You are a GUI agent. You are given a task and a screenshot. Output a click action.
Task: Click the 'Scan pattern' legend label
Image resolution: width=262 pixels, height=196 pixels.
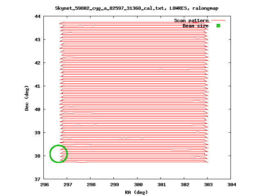point(191,20)
